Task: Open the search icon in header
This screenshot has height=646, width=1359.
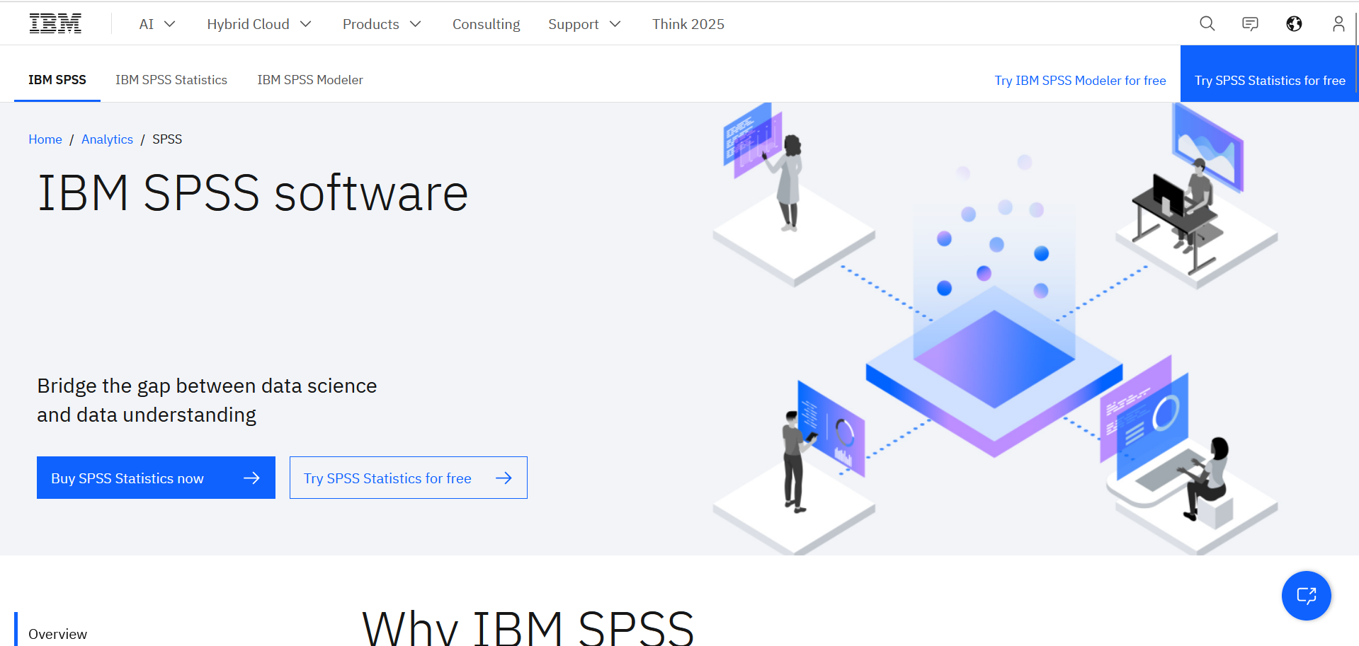Action: pyautogui.click(x=1207, y=24)
